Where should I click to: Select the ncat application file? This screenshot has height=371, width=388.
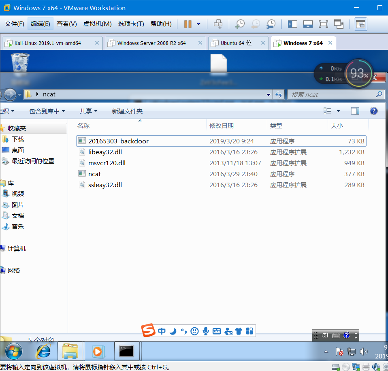(221, 174)
